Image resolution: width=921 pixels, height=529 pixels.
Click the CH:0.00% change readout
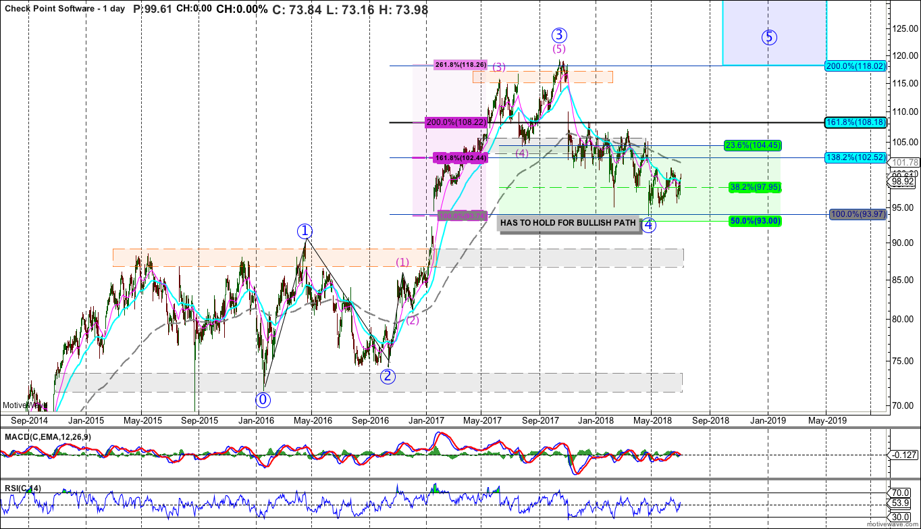(241, 9)
